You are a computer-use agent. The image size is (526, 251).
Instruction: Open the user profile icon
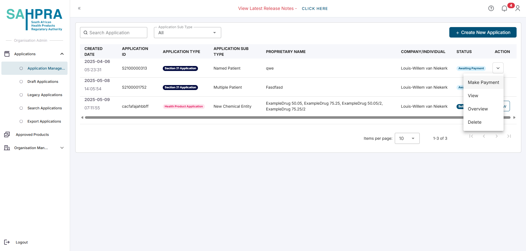tap(518, 9)
